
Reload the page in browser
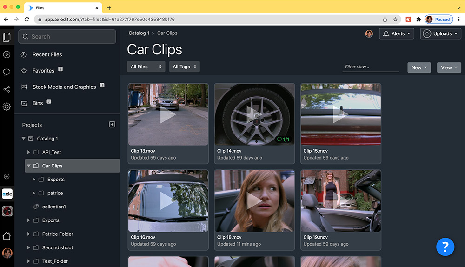pos(27,19)
